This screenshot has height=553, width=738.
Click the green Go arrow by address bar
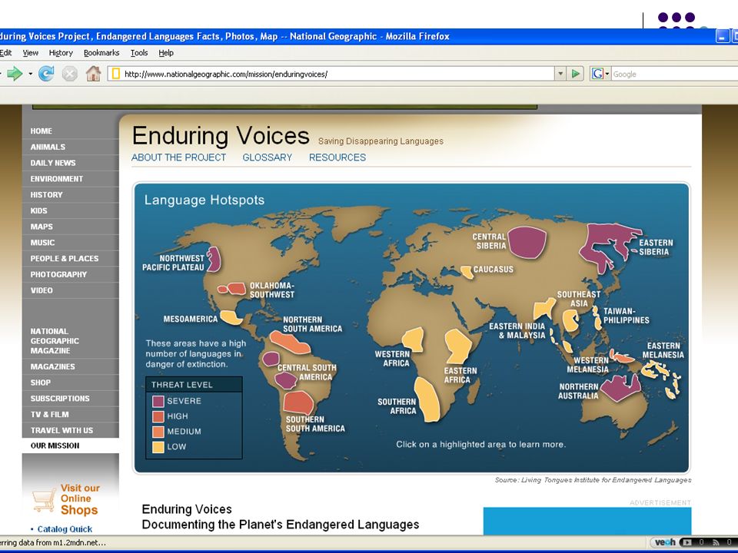click(575, 74)
